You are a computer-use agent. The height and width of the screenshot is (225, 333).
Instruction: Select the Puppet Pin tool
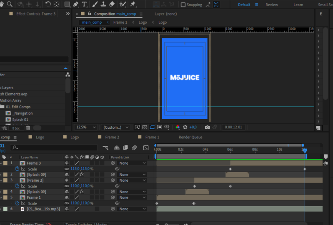[133, 4]
